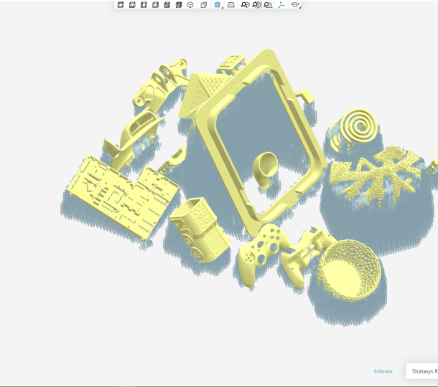Screen dimensions: 438x387
Task: Click the Estimate link
Action: [383, 371]
